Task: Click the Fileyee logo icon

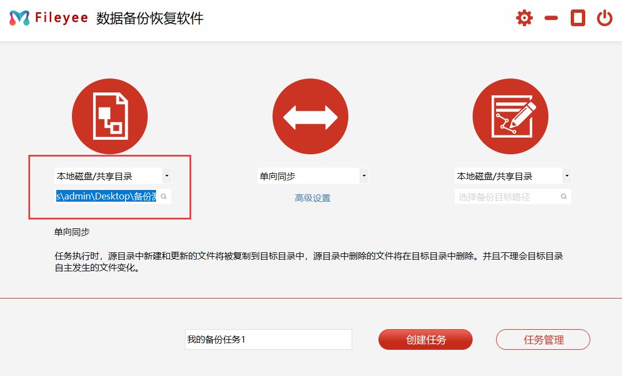Action: point(20,18)
